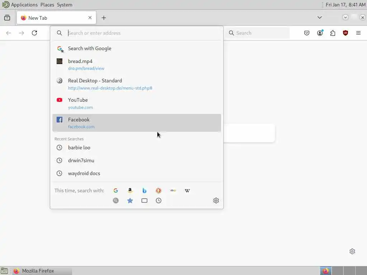Go forward with the forward arrow
Image resolution: width=367 pixels, height=275 pixels.
tap(22, 33)
